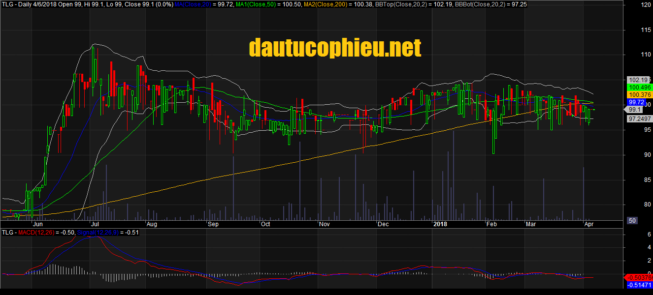
Task: Select the blue 99.72 price tag
Action: [x=637, y=102]
